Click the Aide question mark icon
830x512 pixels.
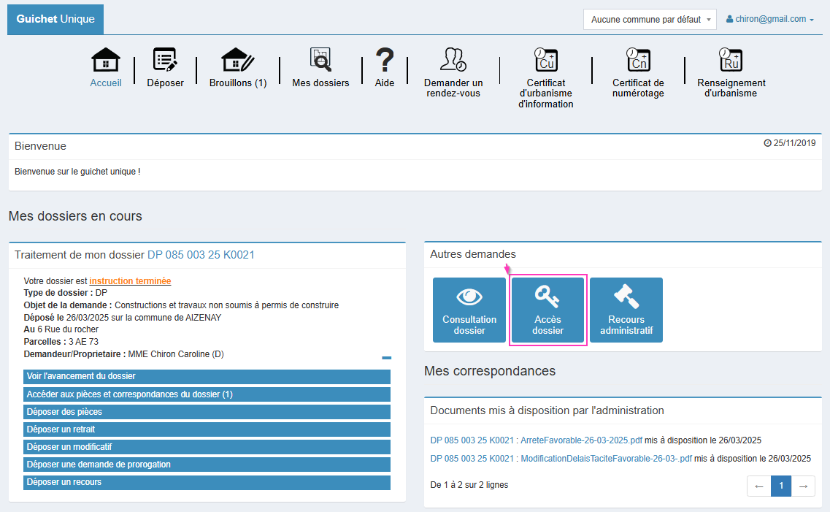385,60
